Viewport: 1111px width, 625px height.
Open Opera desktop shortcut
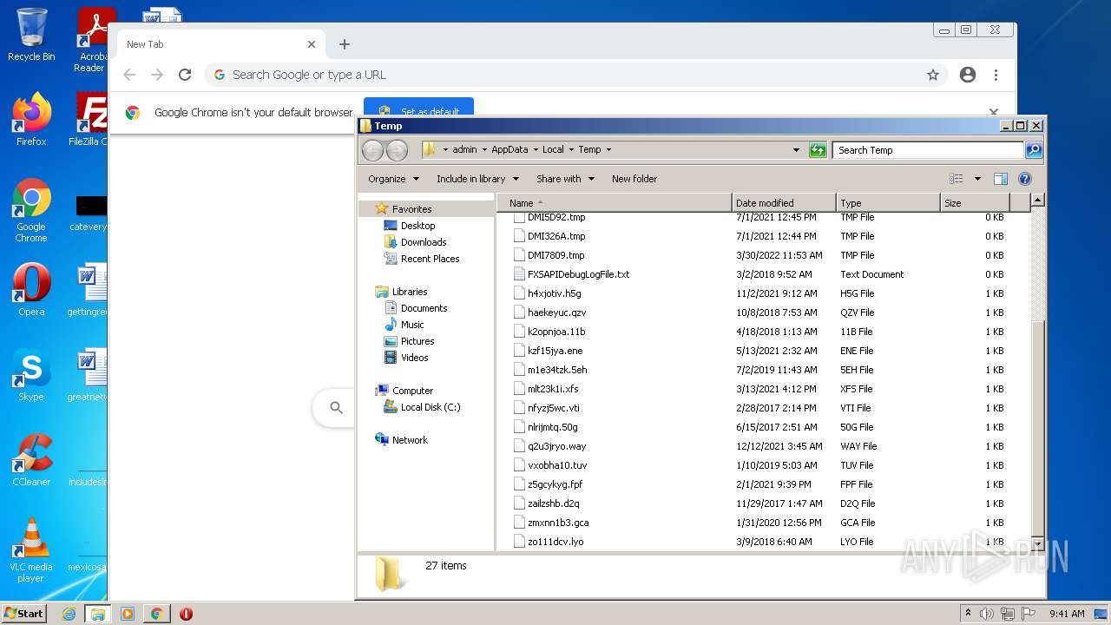coord(31,290)
